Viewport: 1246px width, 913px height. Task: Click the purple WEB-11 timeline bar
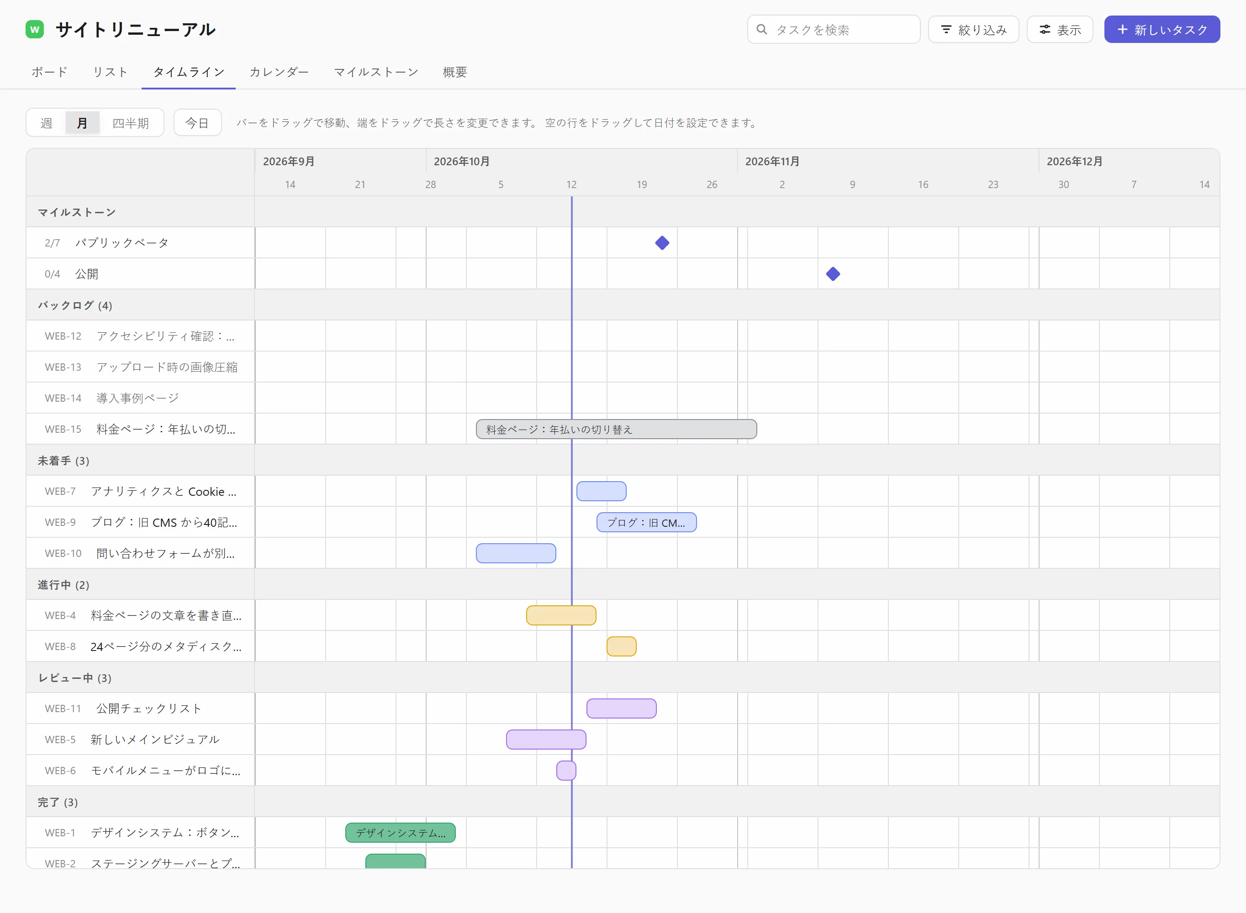coord(621,708)
